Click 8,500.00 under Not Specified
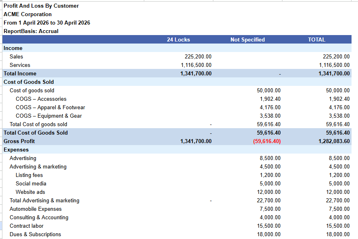This screenshot has width=358, height=239. point(270,158)
